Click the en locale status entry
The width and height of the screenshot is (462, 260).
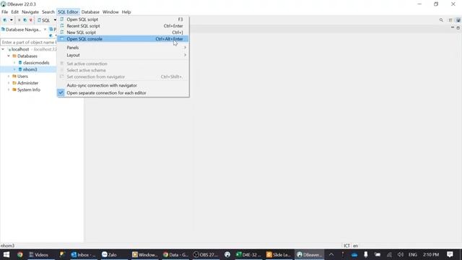(x=355, y=246)
